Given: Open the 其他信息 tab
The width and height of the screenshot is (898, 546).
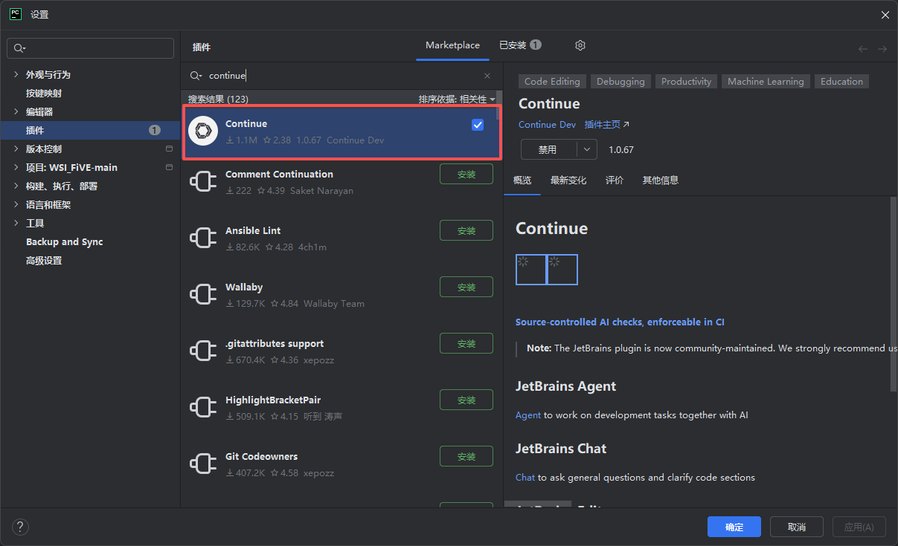Looking at the screenshot, I should [661, 181].
